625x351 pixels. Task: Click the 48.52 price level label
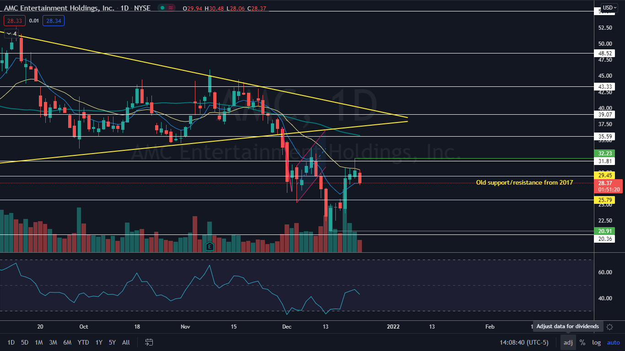coord(605,53)
